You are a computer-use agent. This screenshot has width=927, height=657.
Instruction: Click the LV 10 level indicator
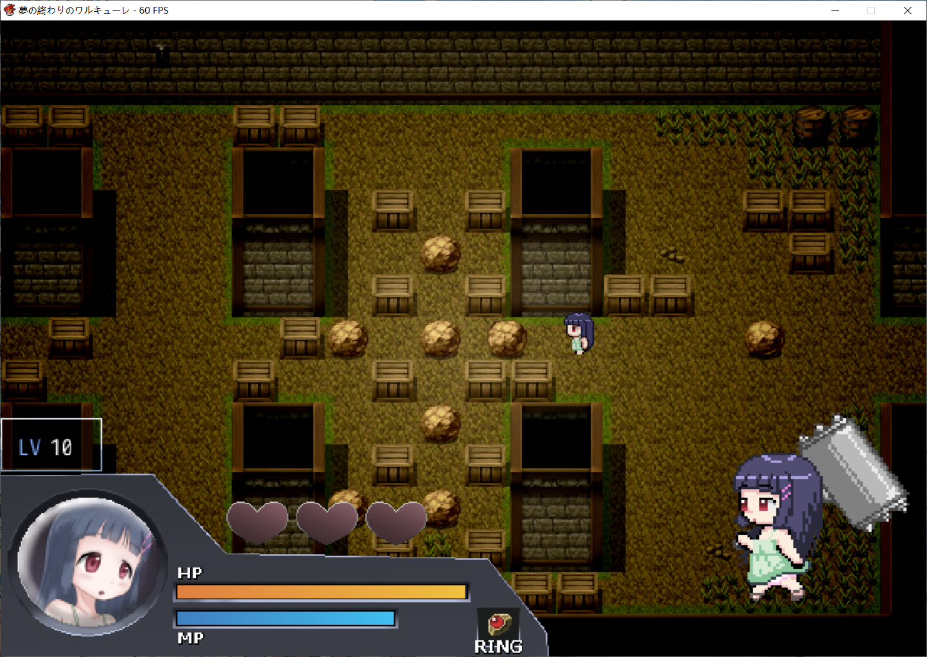point(51,445)
